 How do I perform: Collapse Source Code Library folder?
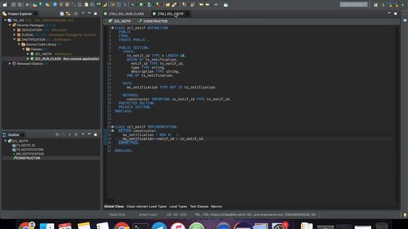(19, 45)
